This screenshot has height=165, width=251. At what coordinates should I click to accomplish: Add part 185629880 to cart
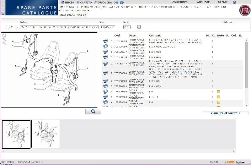105,91
